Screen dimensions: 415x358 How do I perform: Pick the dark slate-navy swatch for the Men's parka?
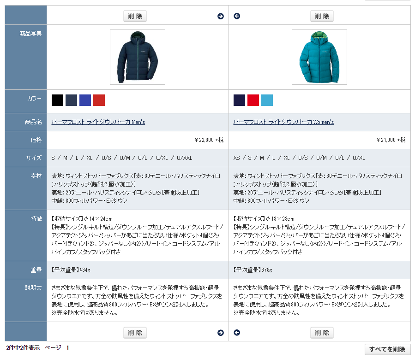pos(71,100)
